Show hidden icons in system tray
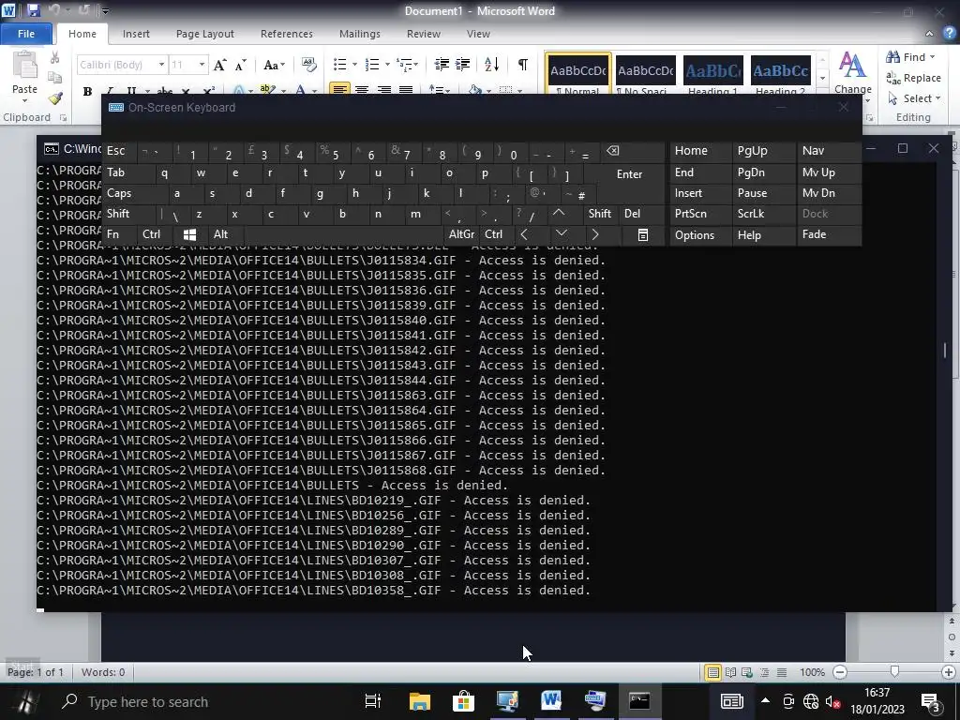The image size is (960, 720). pyautogui.click(x=765, y=701)
